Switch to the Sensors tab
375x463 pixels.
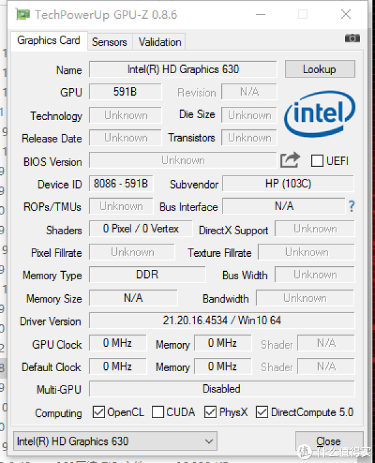[x=109, y=42]
